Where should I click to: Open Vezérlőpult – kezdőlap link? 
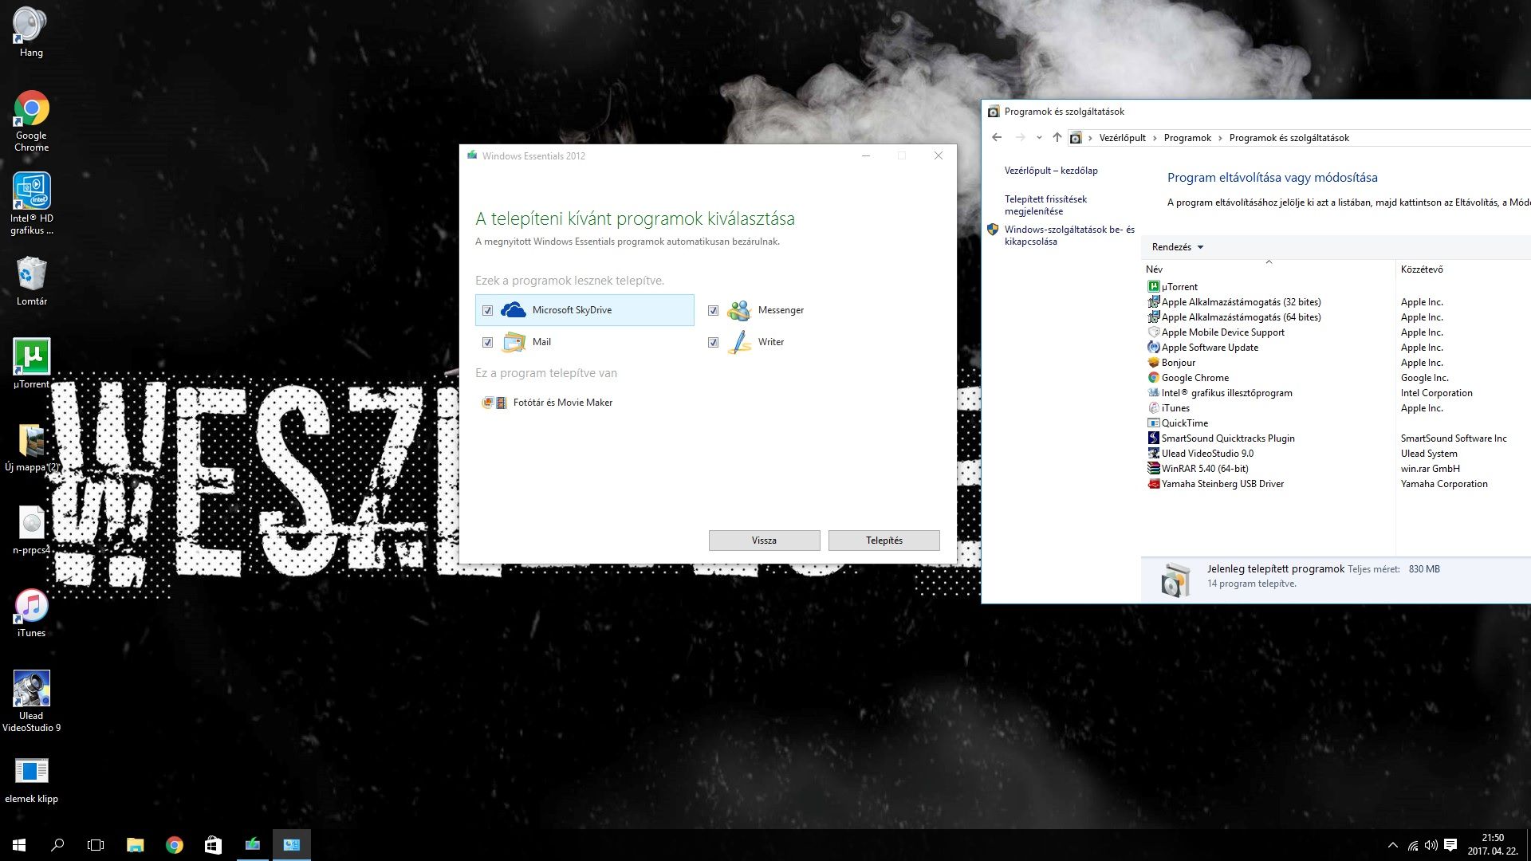tap(1051, 171)
